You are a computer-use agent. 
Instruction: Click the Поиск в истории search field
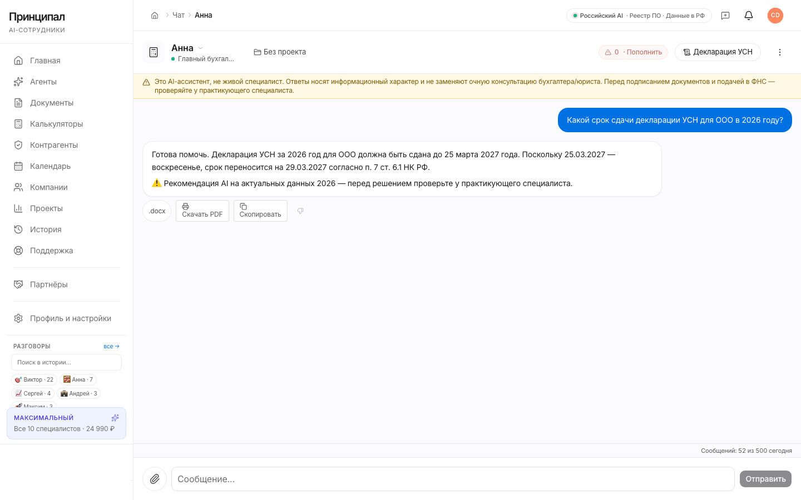[x=66, y=362]
